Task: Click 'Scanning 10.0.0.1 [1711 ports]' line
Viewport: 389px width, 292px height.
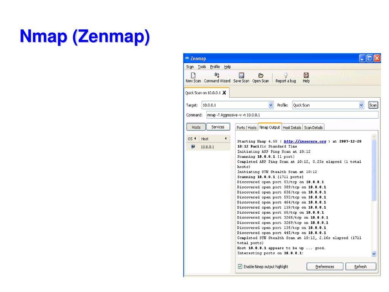Action: pyautogui.click(x=270, y=177)
